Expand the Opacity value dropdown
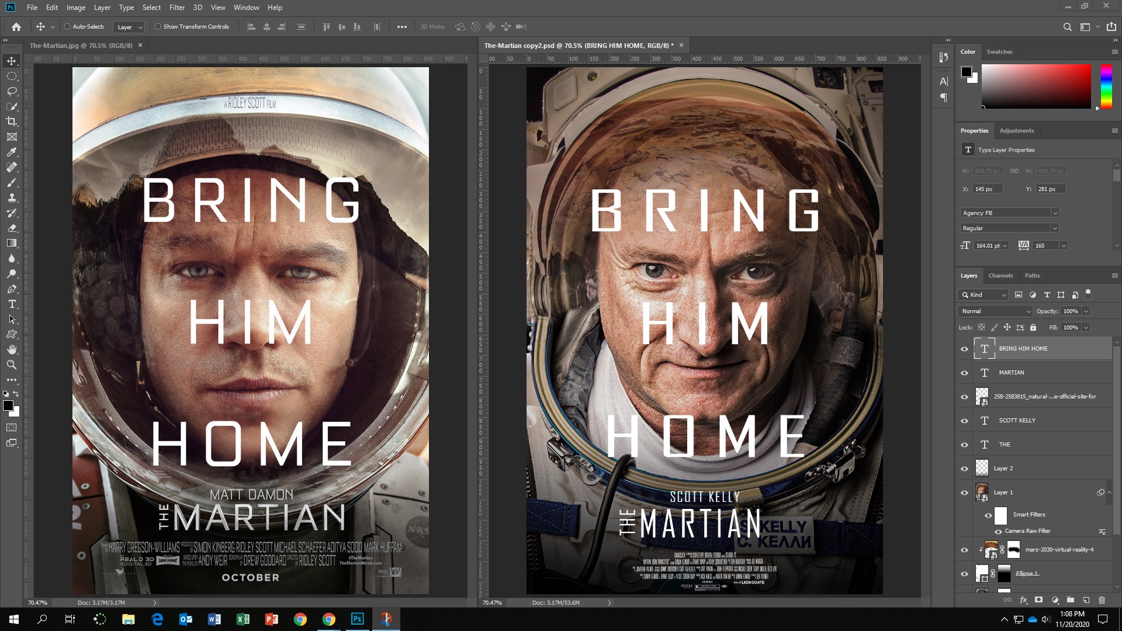 [1086, 311]
